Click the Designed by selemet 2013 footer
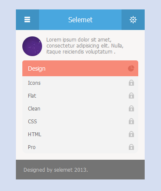The width and height of the screenshot is (161, 191). (56, 170)
